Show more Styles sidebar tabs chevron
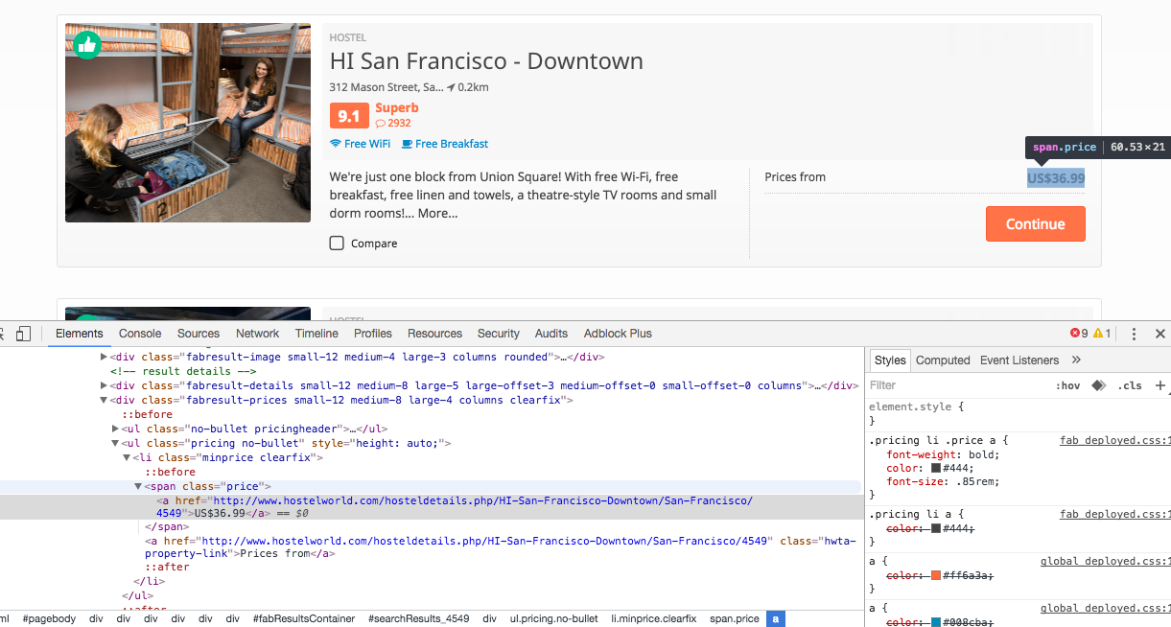 click(1076, 360)
